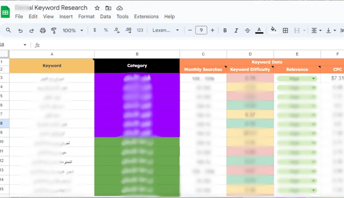Click the Keyword Difficulty header cell
344x198 pixels.
coord(250,70)
